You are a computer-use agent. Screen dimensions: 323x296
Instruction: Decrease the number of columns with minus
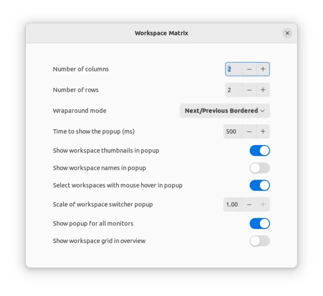[249, 69]
